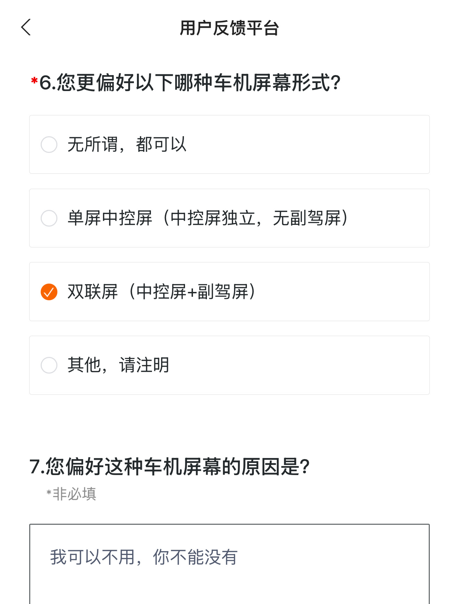Click question 6 heading about 车机屏幕形式

pyautogui.click(x=190, y=83)
